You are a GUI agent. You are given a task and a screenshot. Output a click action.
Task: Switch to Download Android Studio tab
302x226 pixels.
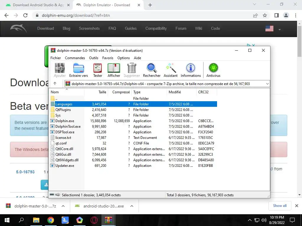[38, 5]
